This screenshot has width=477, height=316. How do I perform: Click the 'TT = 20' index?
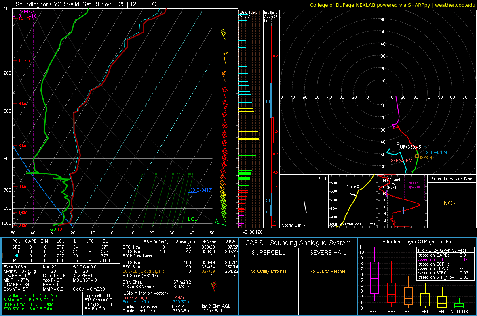49,271
